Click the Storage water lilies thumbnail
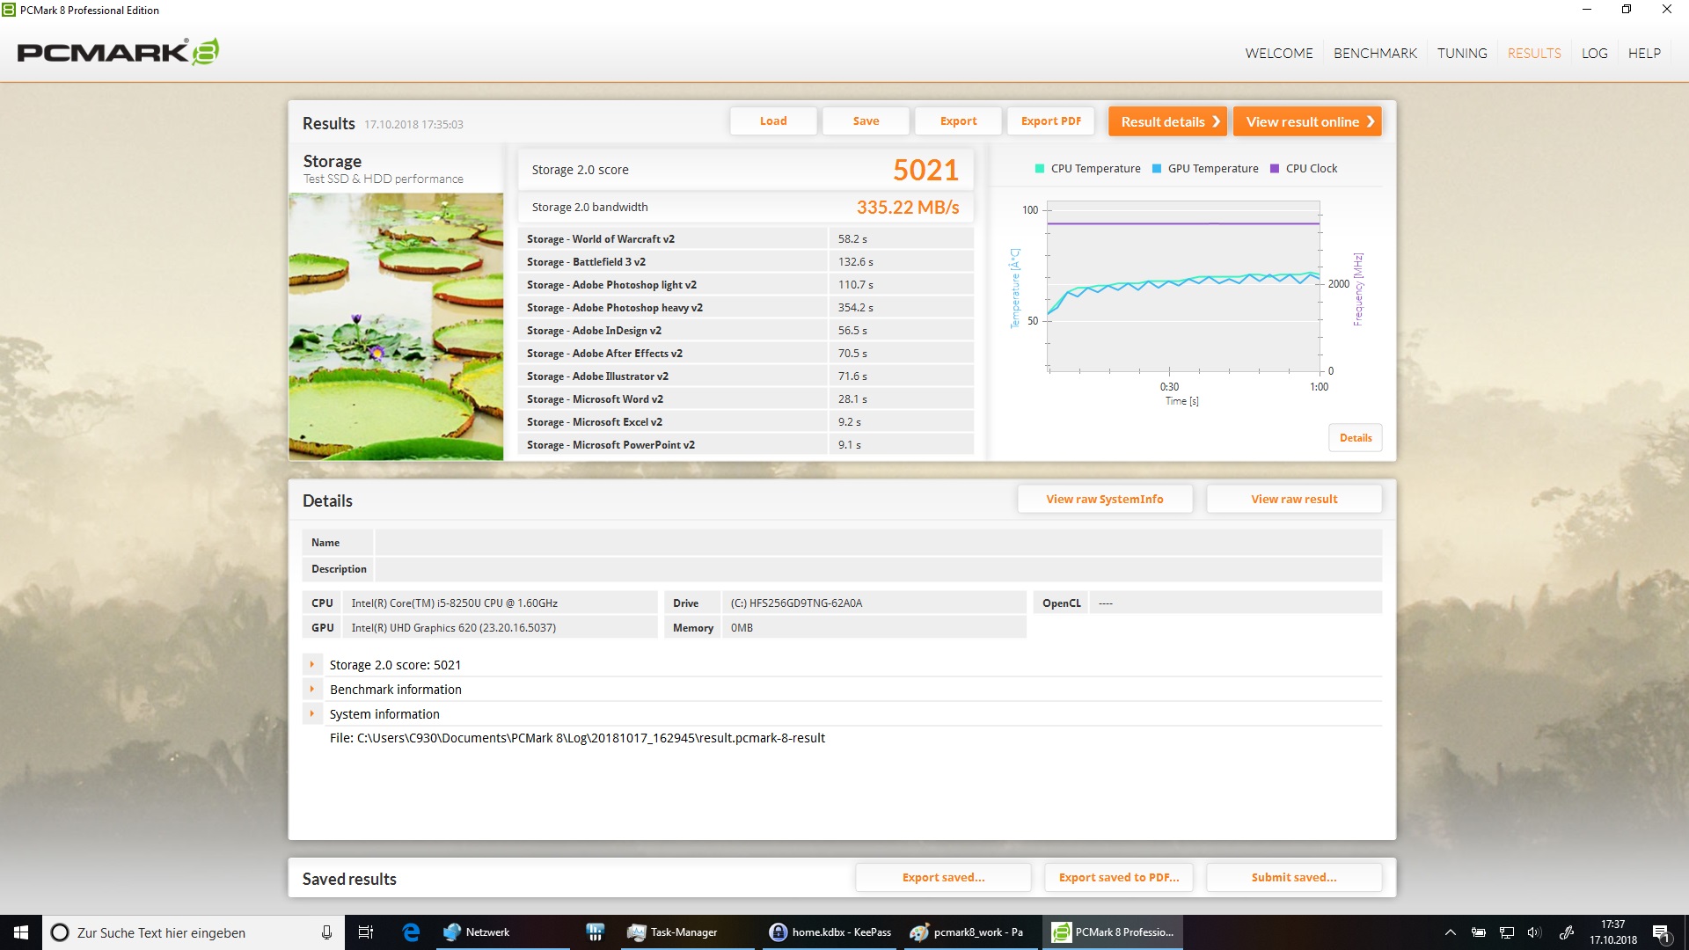Screen dimensions: 1689x950 pos(396,326)
